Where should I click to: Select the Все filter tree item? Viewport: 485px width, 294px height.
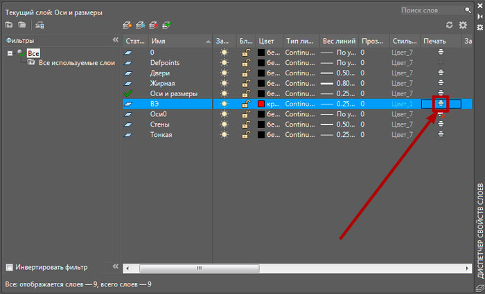tap(33, 53)
